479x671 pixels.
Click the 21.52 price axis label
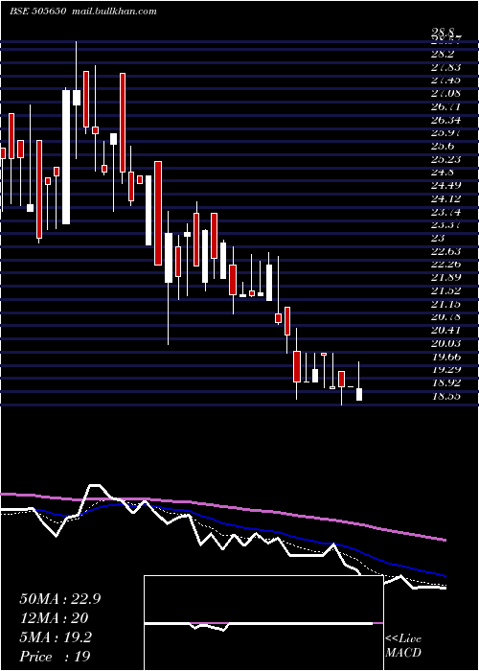(x=445, y=290)
